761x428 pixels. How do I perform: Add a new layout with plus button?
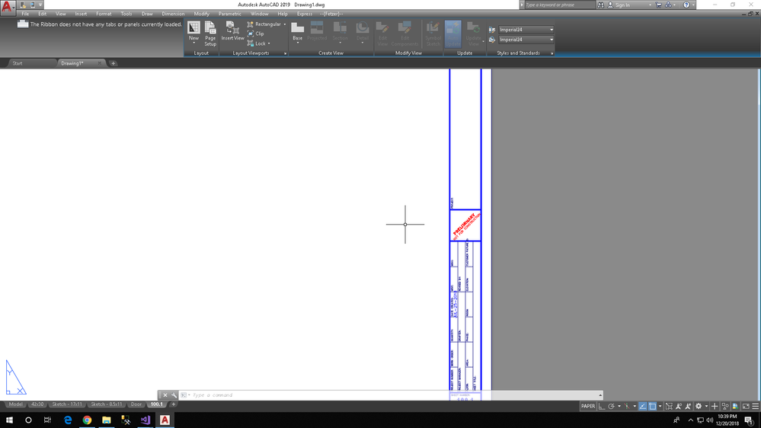[x=173, y=404]
